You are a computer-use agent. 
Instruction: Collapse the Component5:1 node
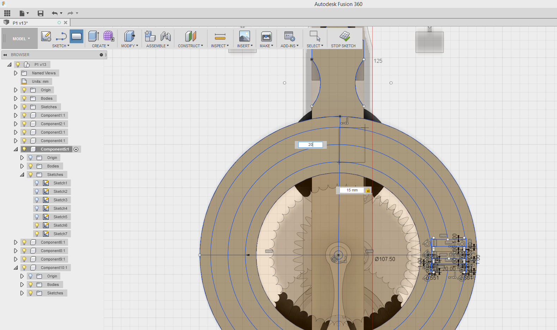tap(16, 149)
